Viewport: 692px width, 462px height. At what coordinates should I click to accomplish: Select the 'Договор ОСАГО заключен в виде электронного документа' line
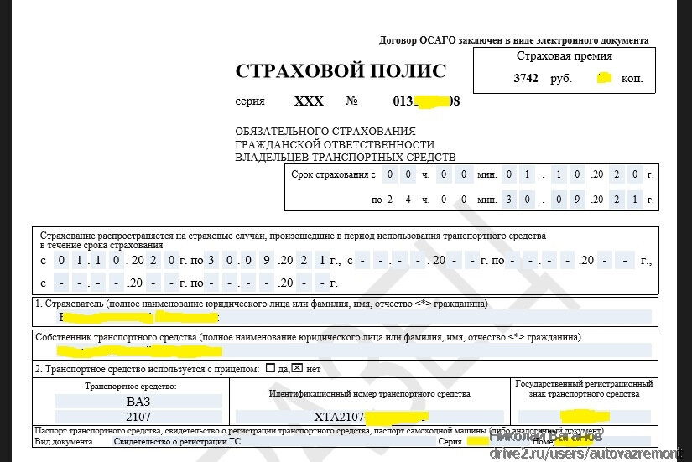tap(513, 40)
